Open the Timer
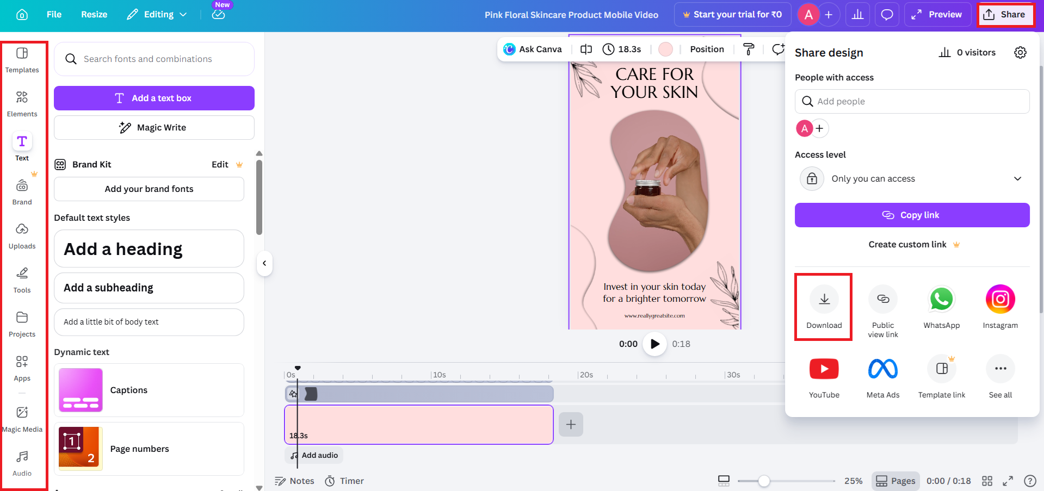This screenshot has width=1044, height=491. (x=344, y=481)
